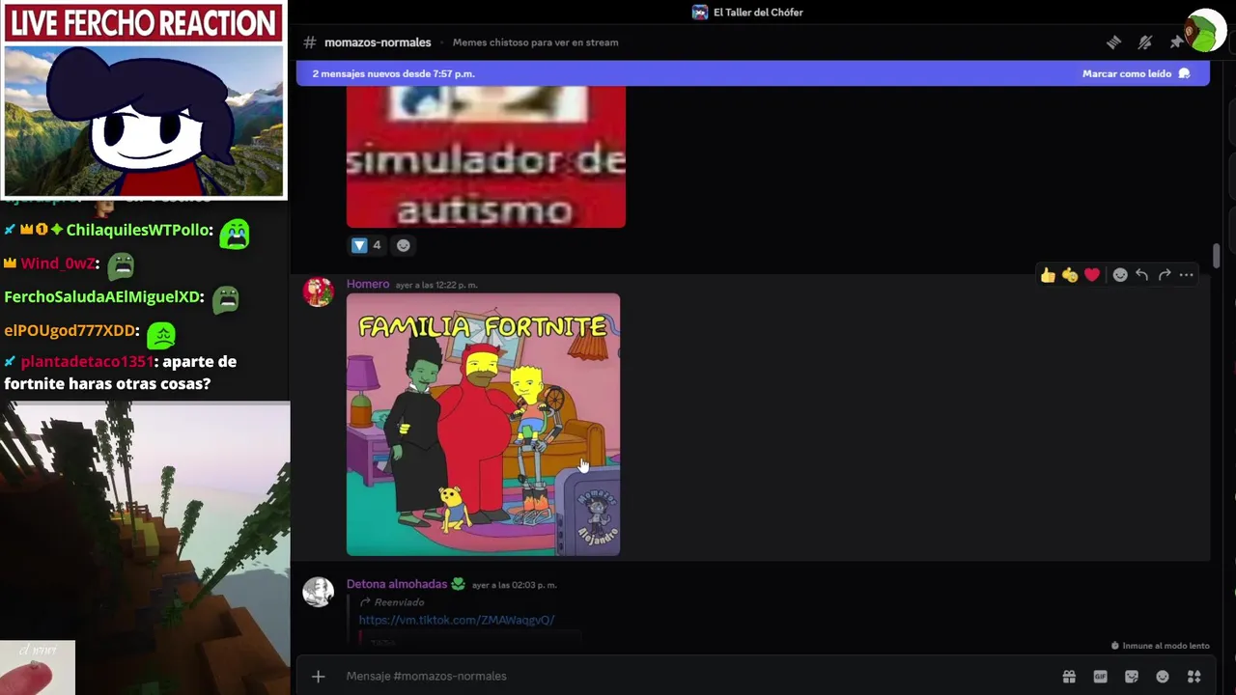Click 'ayer a las 02:03 p. m.' timestamp
Image resolution: width=1236 pixels, height=695 pixels.
click(x=515, y=585)
